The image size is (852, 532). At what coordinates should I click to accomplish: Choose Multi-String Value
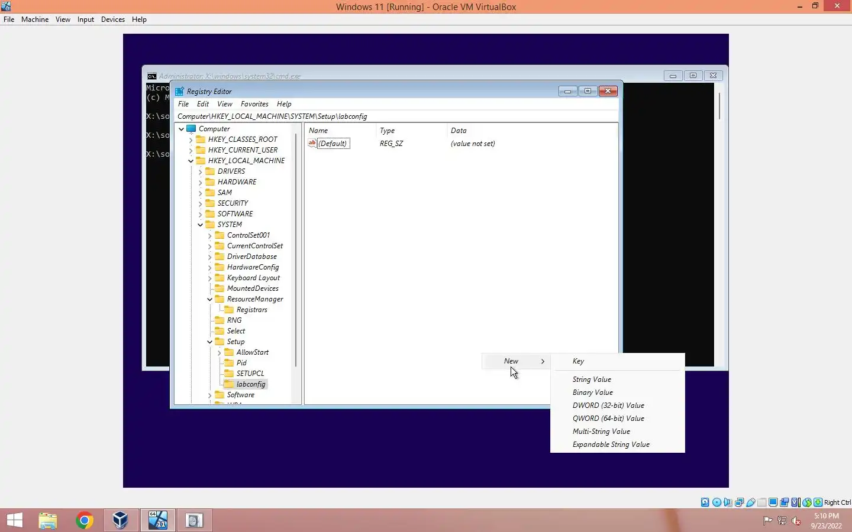click(618, 432)
